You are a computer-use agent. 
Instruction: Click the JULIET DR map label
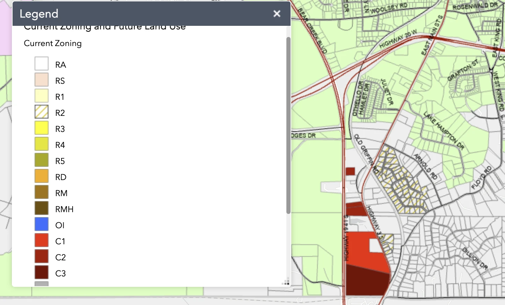tap(387, 92)
